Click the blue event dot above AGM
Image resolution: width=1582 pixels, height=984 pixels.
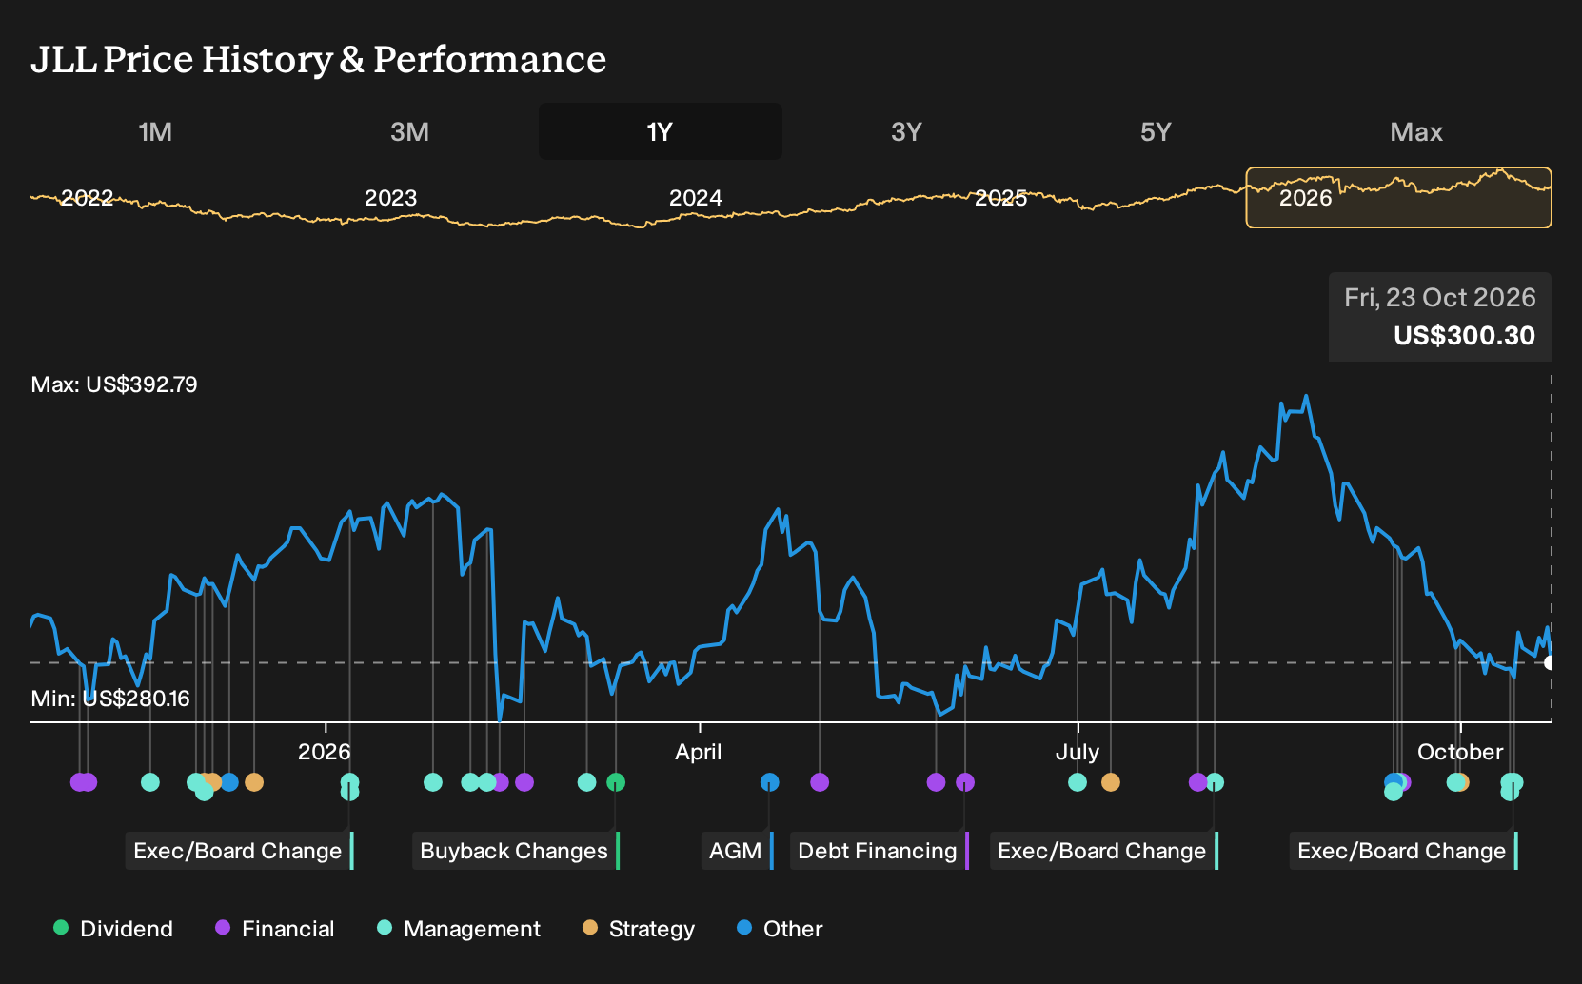[770, 782]
